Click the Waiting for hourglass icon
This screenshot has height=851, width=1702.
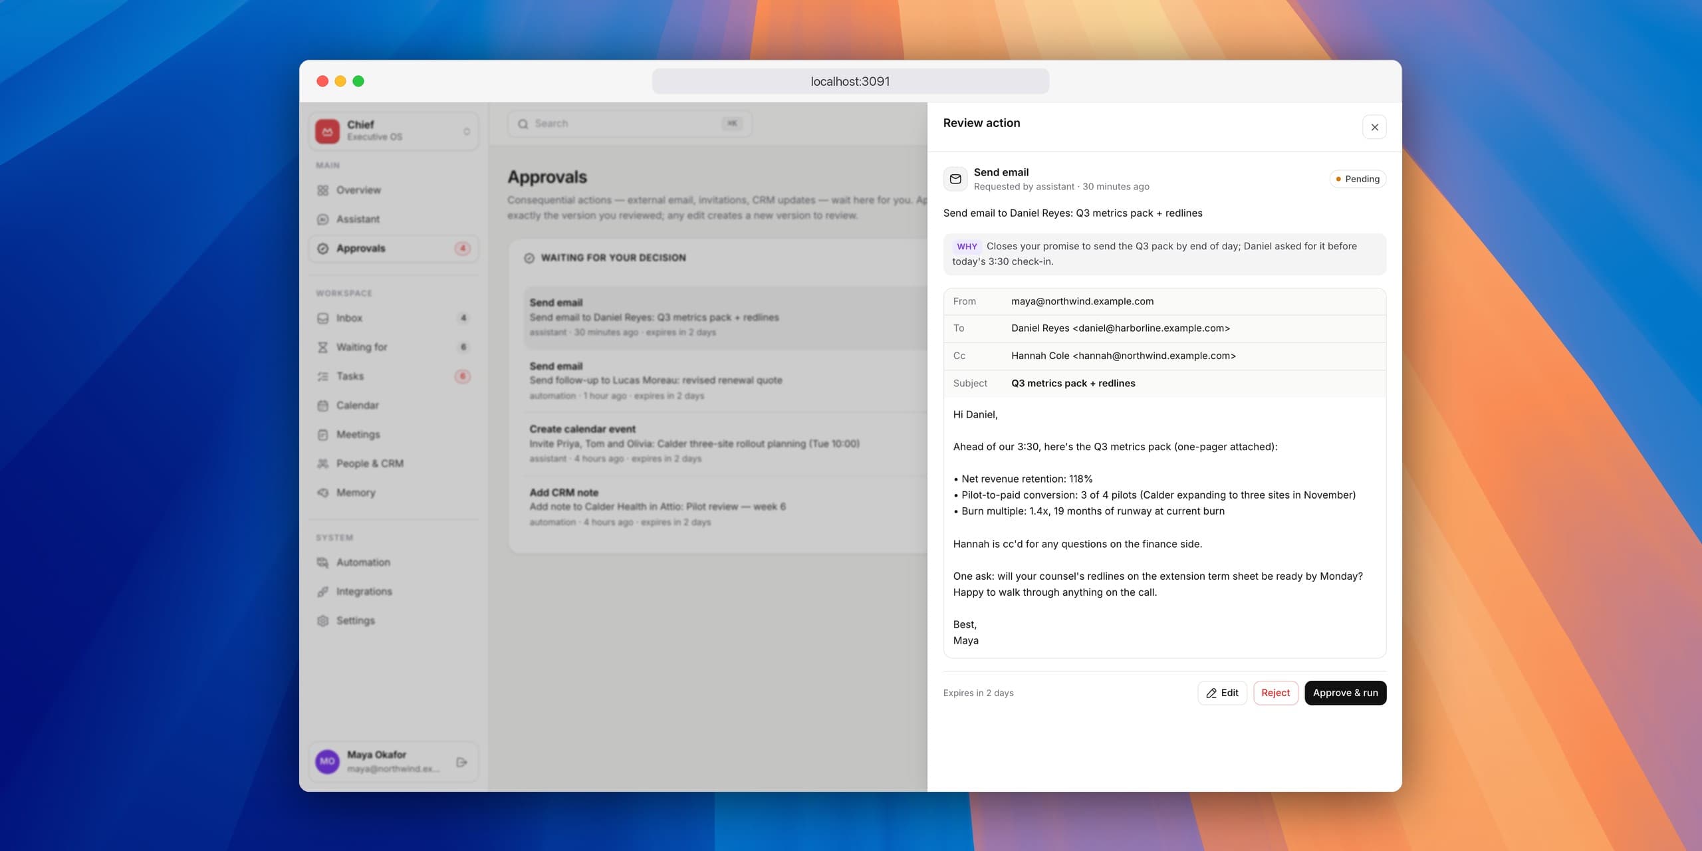pyautogui.click(x=323, y=347)
